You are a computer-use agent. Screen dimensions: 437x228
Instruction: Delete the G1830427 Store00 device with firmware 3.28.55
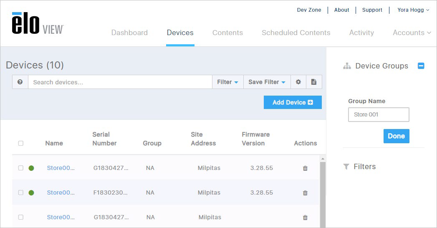coord(305,168)
